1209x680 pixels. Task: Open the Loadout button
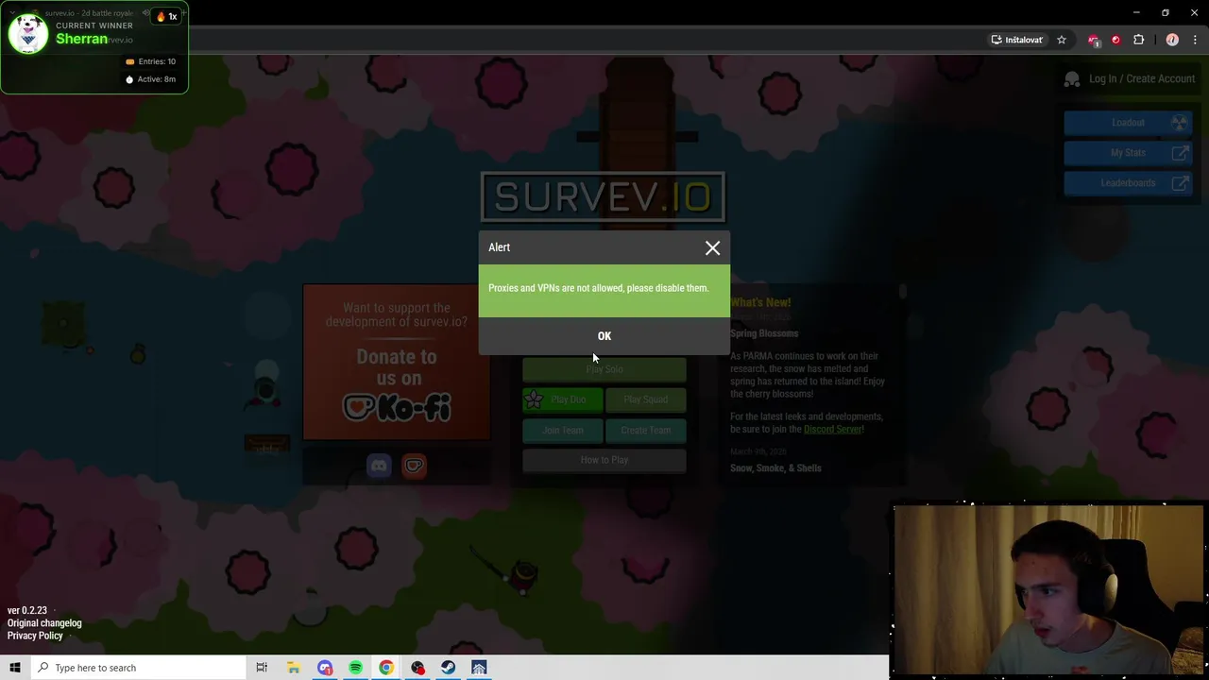coord(1127,123)
